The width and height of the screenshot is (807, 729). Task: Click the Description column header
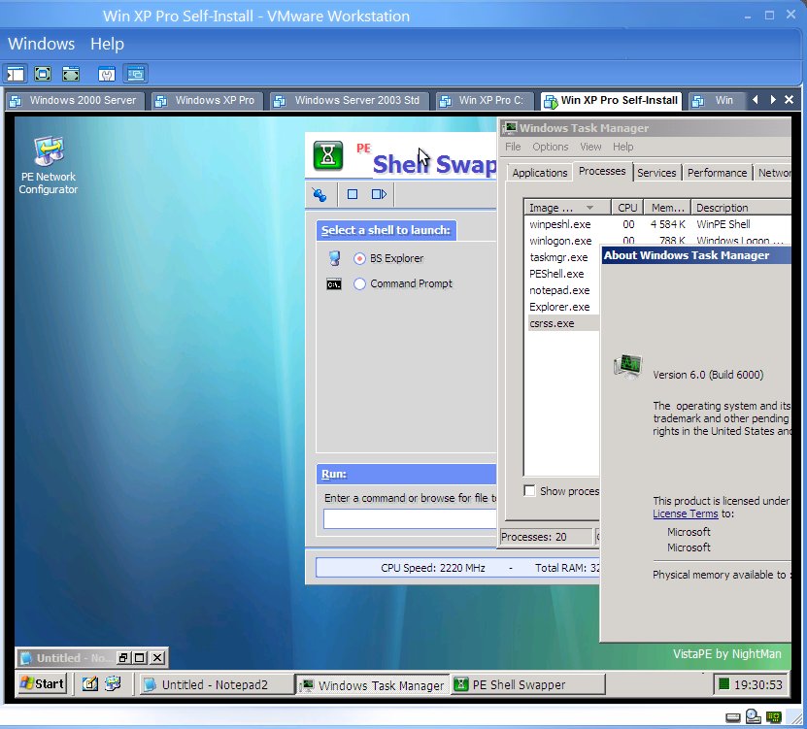pos(741,208)
